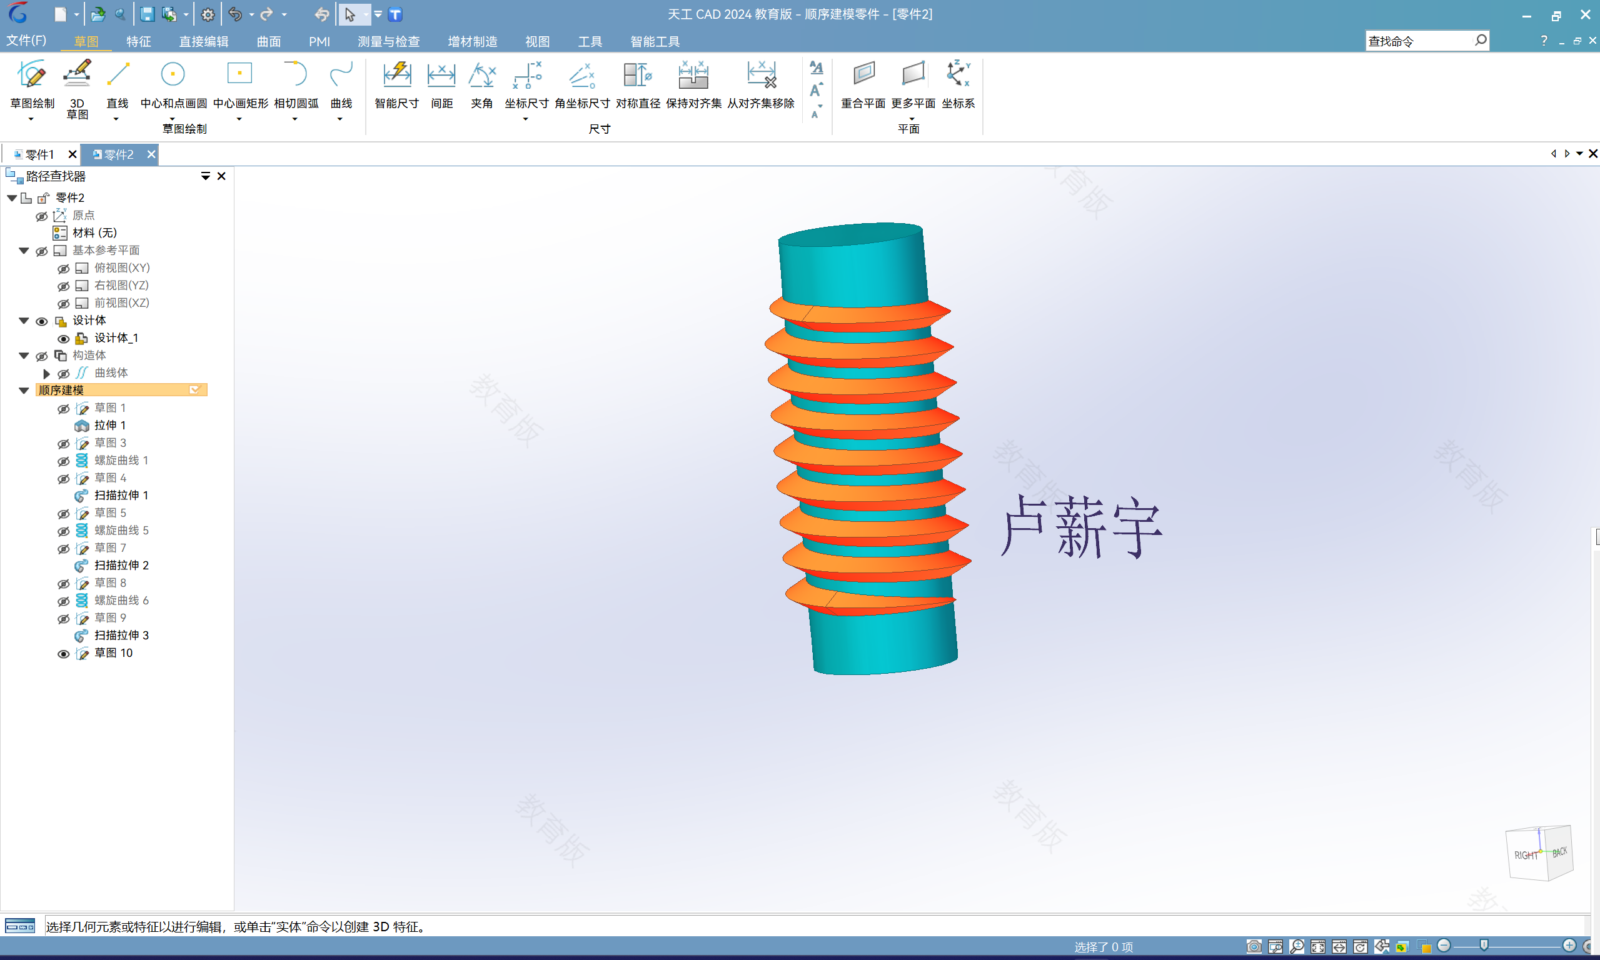Expand the 构造体 construction body node
Screen dimensions: 1600x960
click(x=25, y=354)
